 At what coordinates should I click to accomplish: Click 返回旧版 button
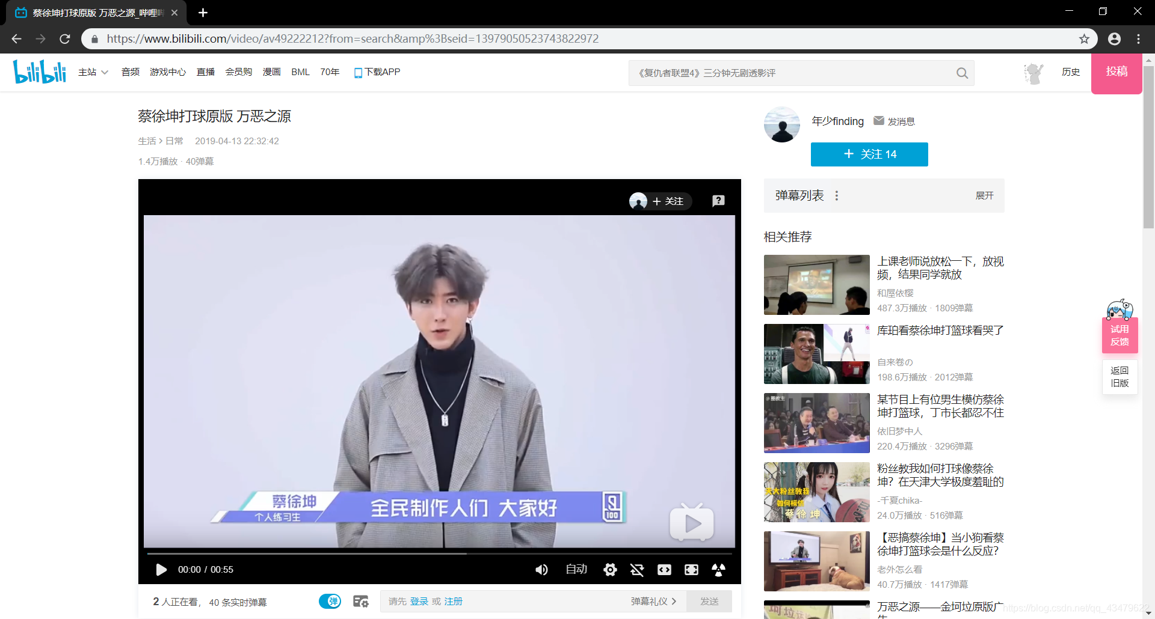click(x=1120, y=377)
